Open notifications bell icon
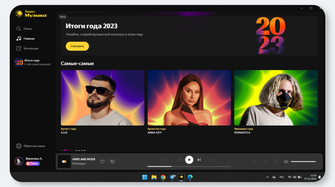The image size is (335, 187). point(320,177)
